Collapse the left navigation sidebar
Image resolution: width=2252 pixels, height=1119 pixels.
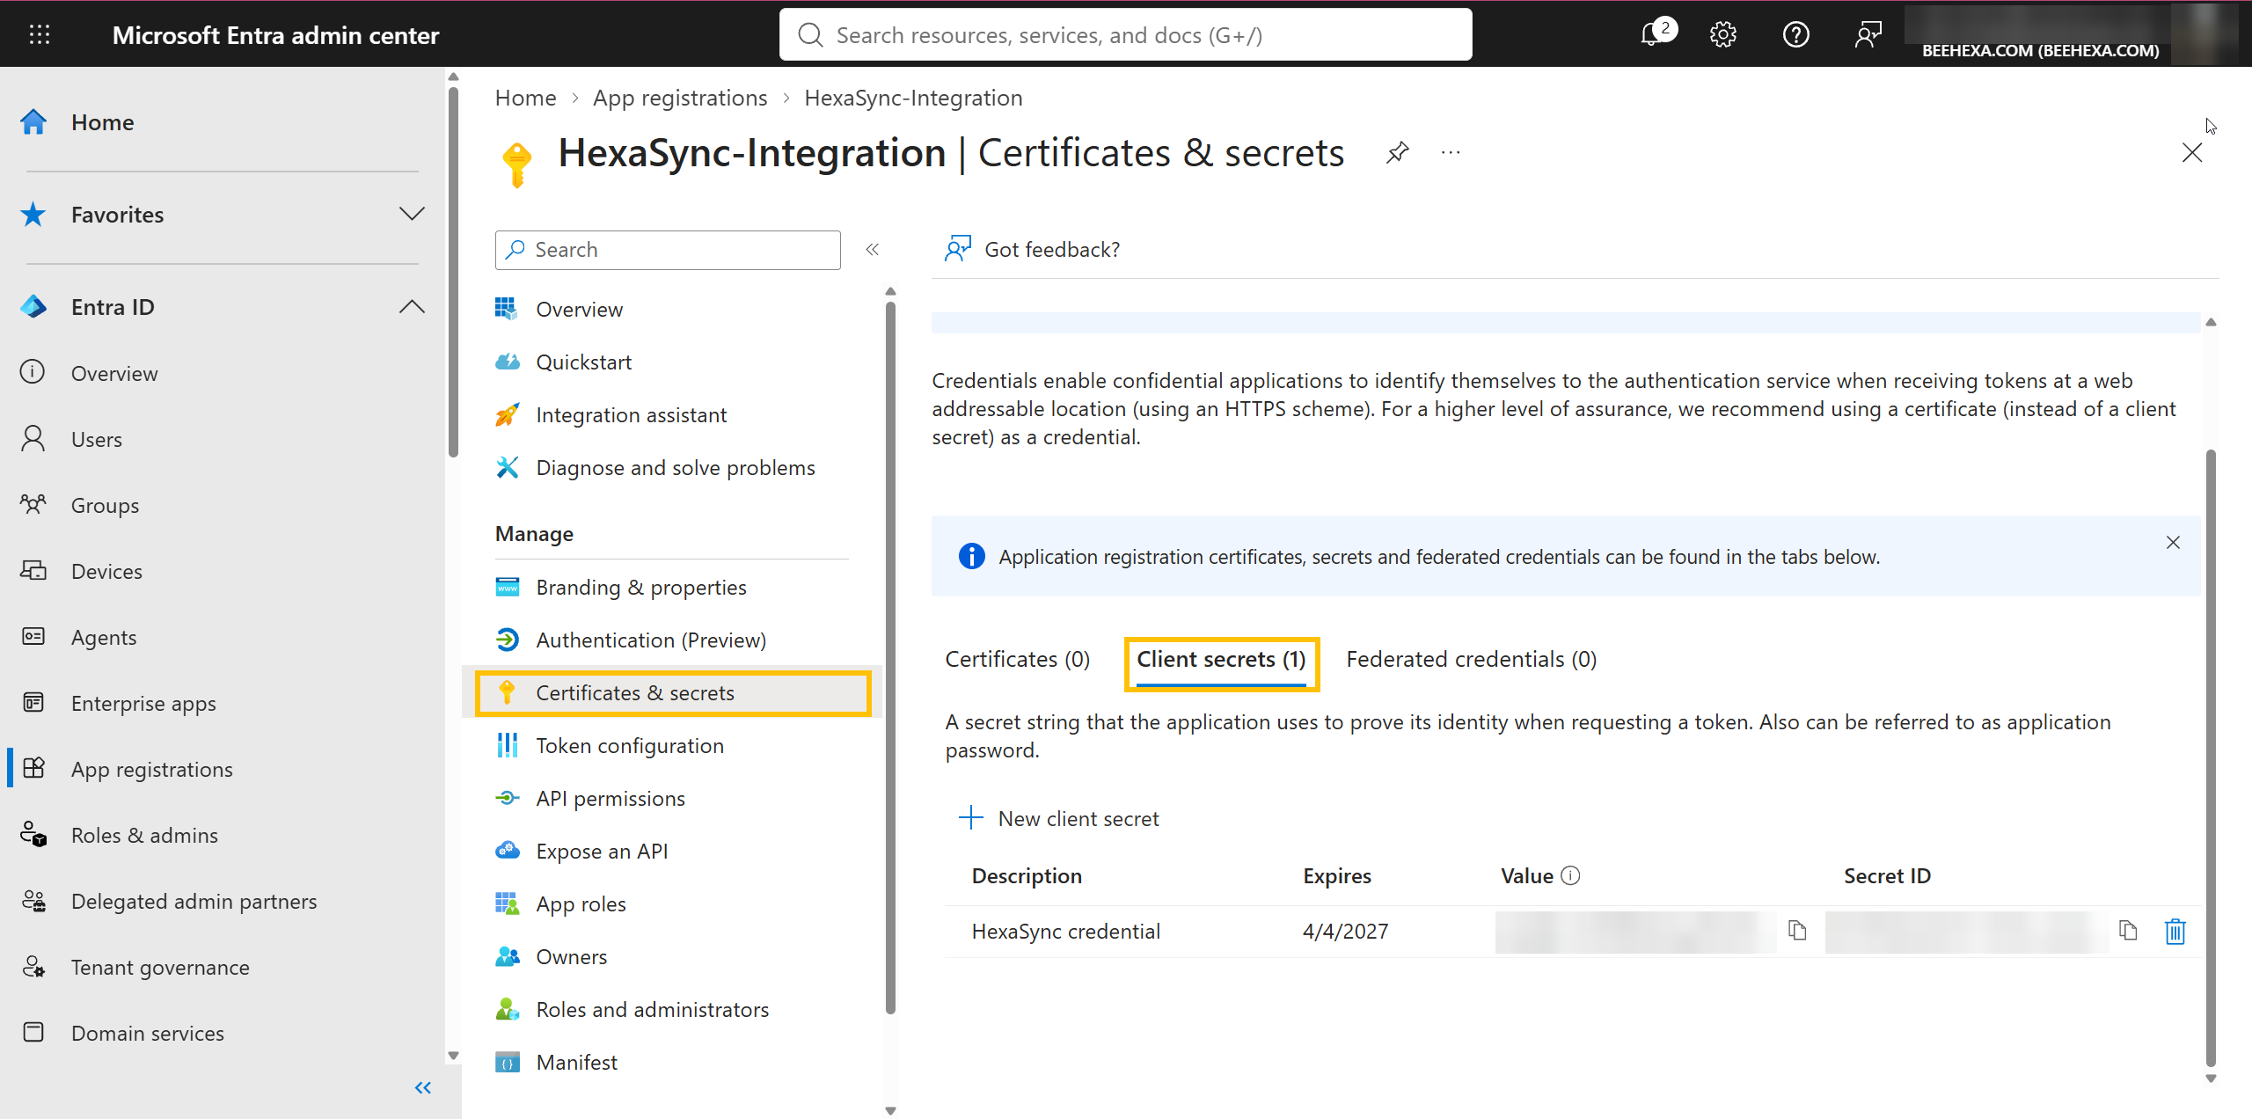tap(423, 1088)
